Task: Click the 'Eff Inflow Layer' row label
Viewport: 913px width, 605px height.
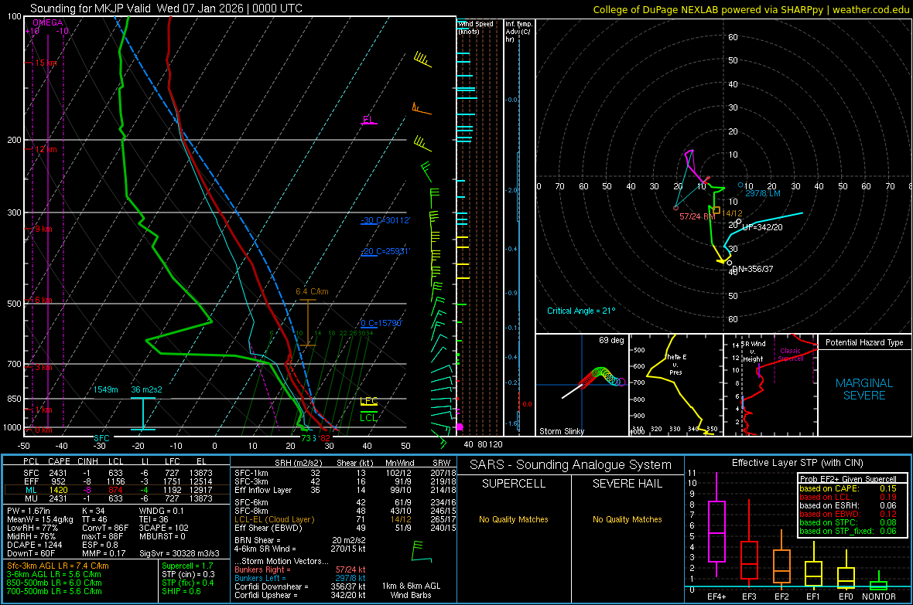Action: [264, 490]
